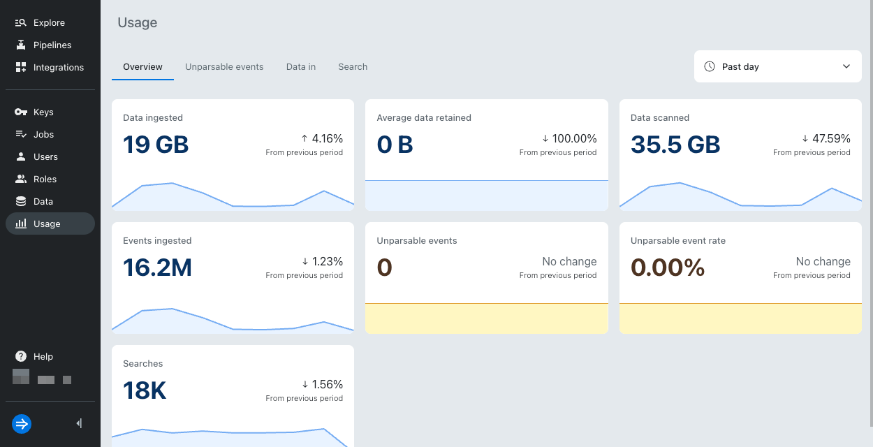Click the 4.16% increase indicator
The image size is (873, 447).
click(322, 138)
